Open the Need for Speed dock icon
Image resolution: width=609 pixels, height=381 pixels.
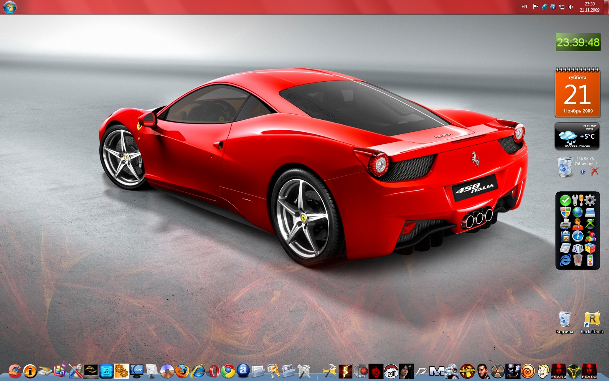(x=422, y=371)
